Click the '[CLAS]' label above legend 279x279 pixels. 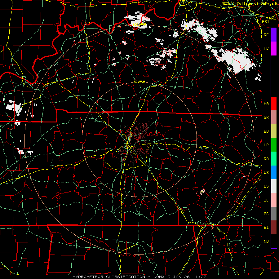click(262, 21)
